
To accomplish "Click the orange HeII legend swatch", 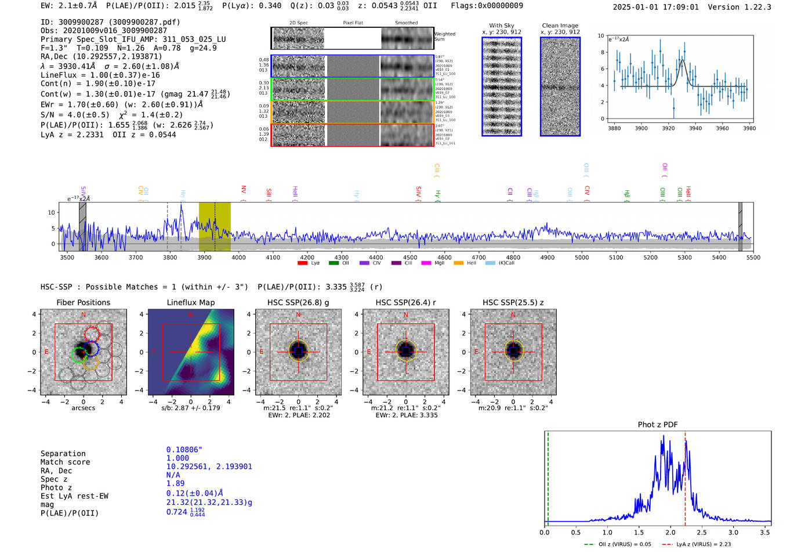I will point(458,263).
